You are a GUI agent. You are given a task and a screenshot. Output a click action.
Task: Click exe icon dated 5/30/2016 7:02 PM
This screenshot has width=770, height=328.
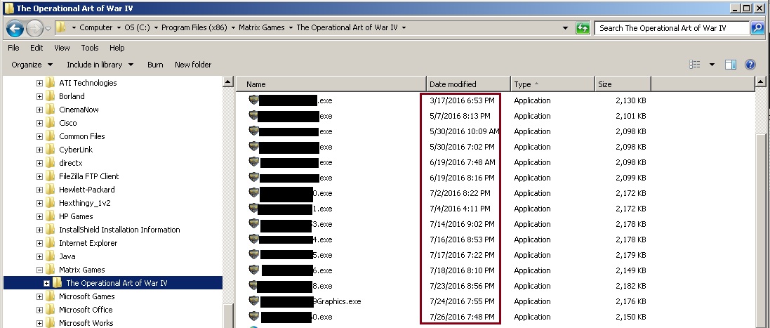point(253,147)
